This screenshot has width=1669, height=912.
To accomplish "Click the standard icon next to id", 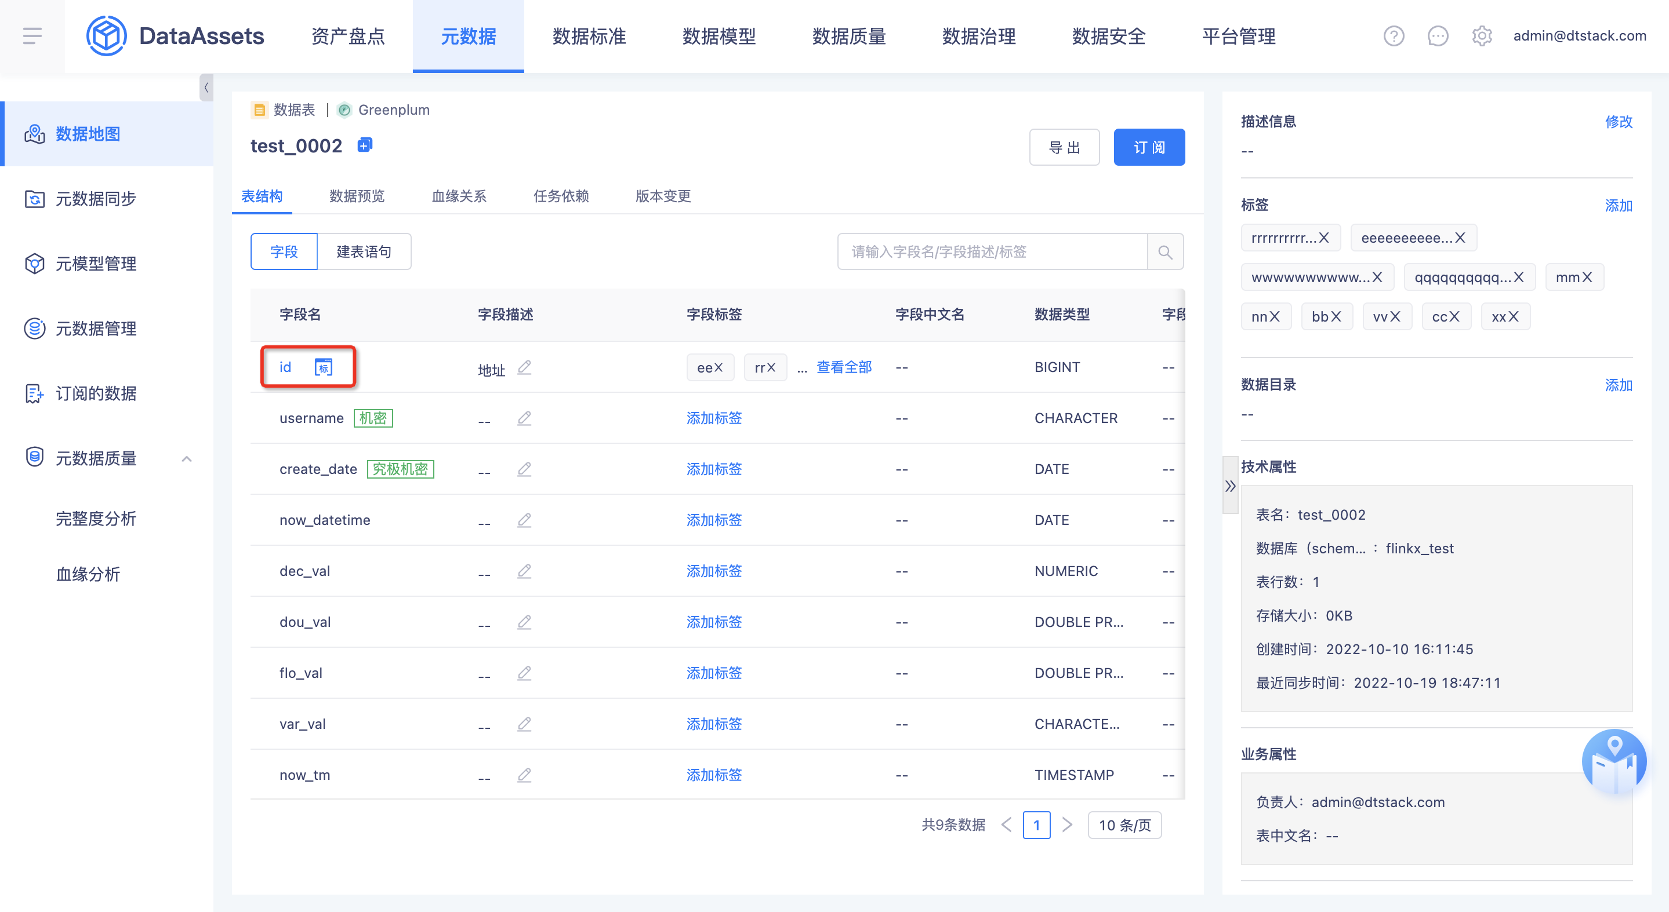I will pos(324,367).
